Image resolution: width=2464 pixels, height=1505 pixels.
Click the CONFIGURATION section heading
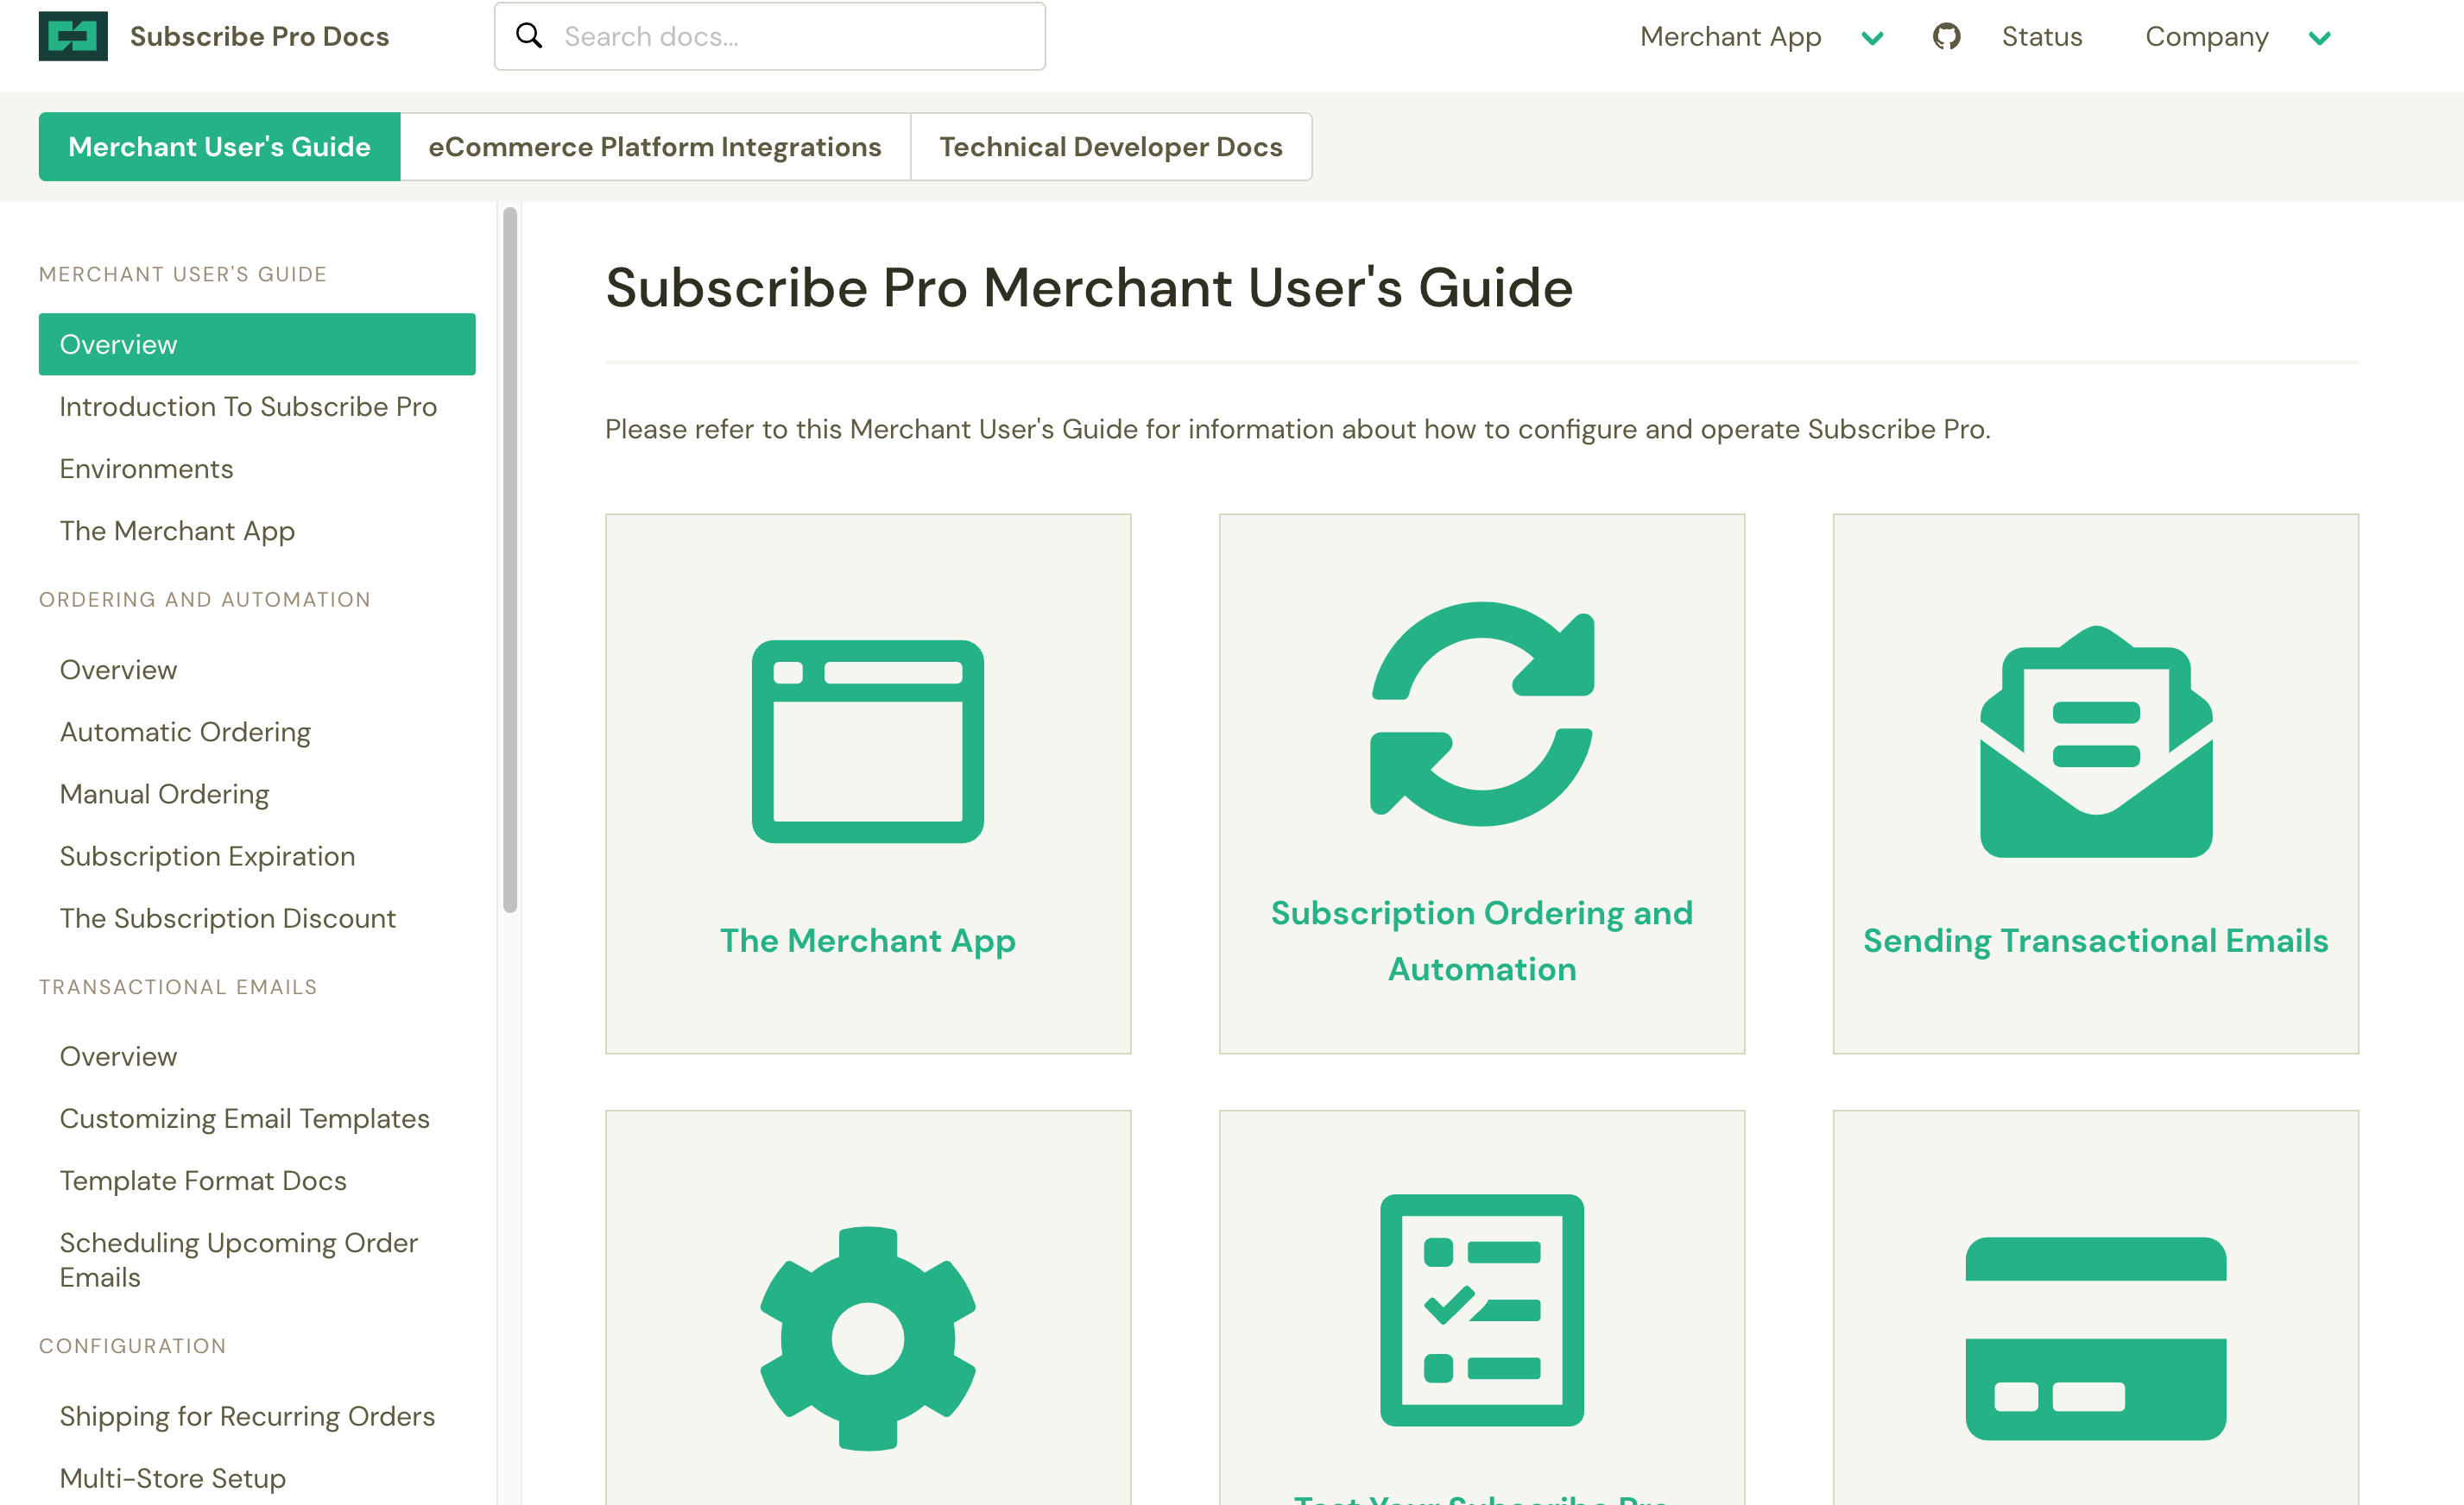click(x=133, y=1346)
